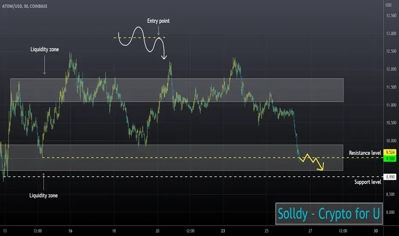Viewport: 399px width, 236px height.
Task: Click the 'Support level' annotation text
Action: (368, 182)
